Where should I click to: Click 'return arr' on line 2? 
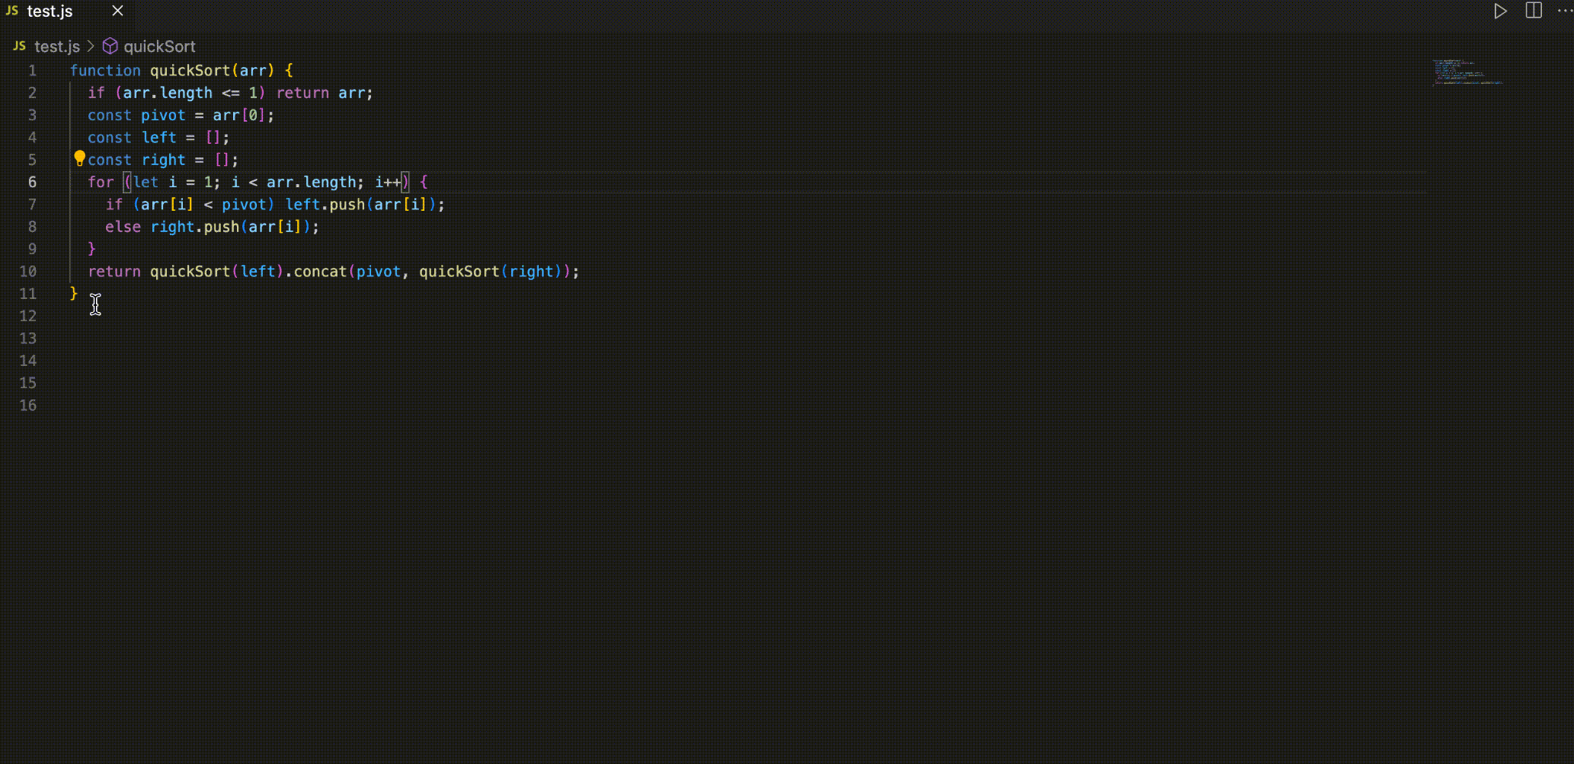tap(321, 93)
